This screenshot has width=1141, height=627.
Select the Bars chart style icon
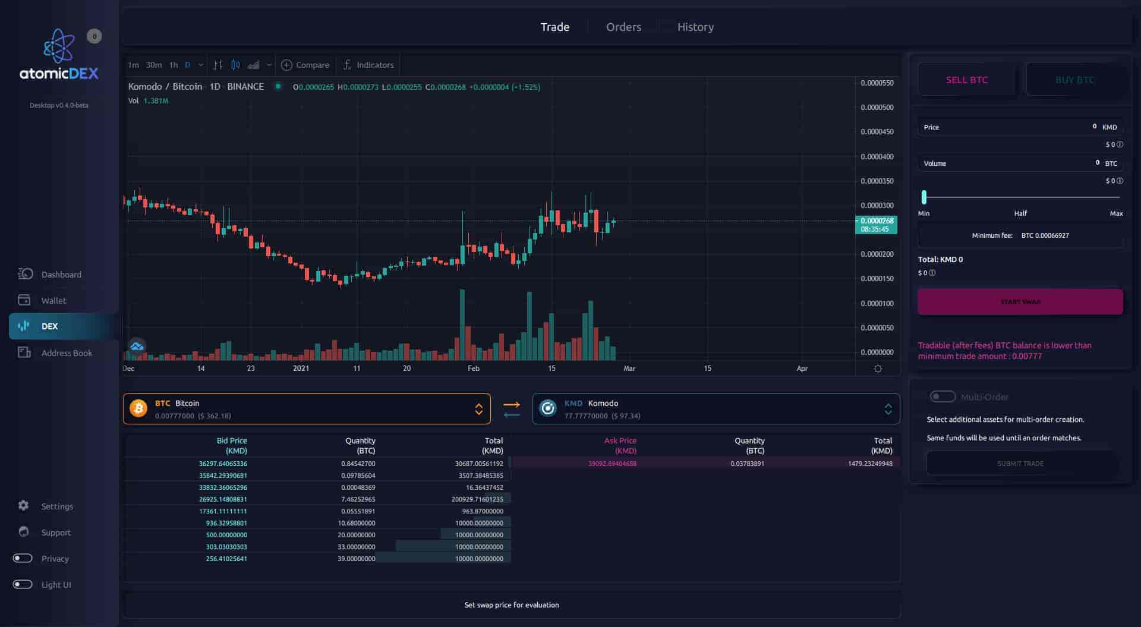[x=218, y=65]
